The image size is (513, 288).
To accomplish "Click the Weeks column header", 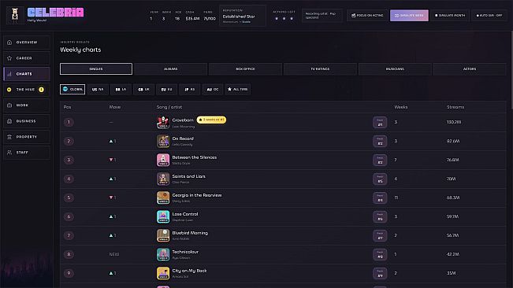I will click(x=401, y=107).
